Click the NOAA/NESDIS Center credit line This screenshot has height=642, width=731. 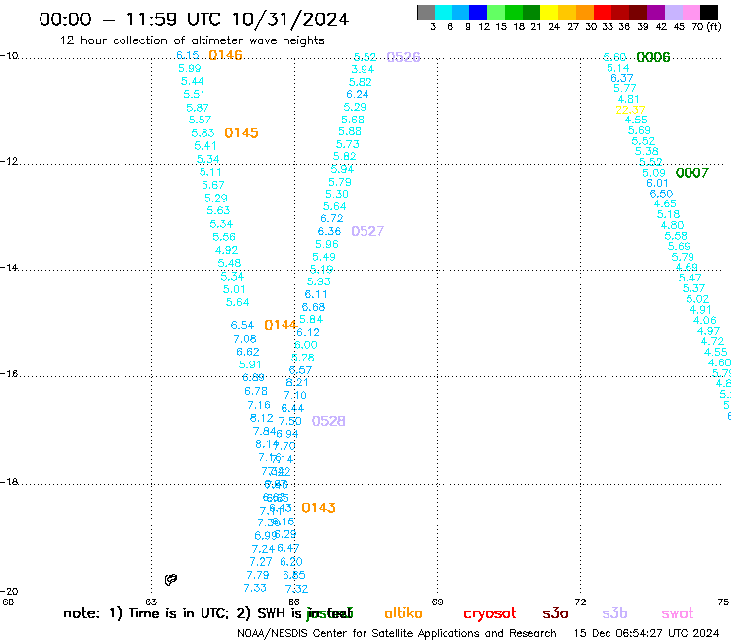coord(397,633)
